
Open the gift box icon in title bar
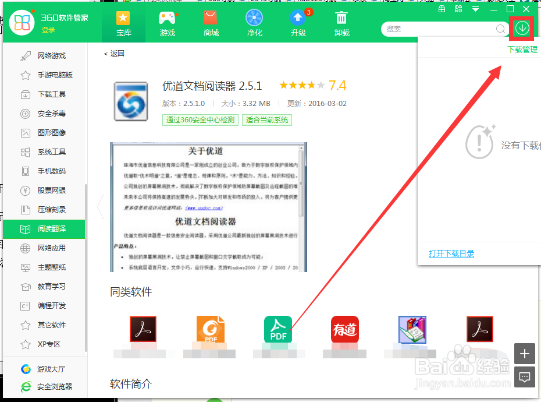click(442, 9)
